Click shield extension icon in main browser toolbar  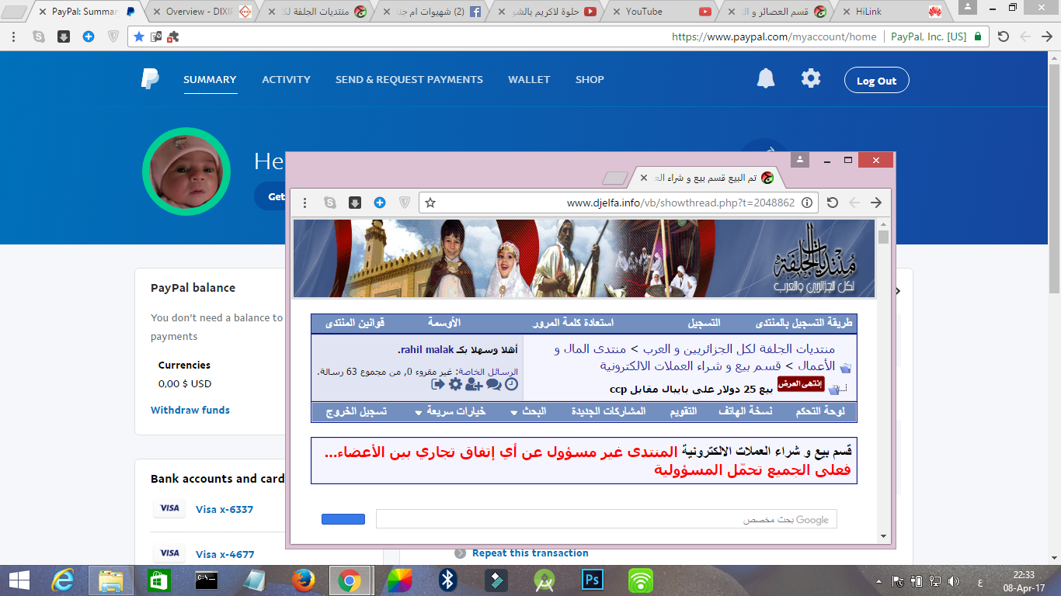[113, 36]
